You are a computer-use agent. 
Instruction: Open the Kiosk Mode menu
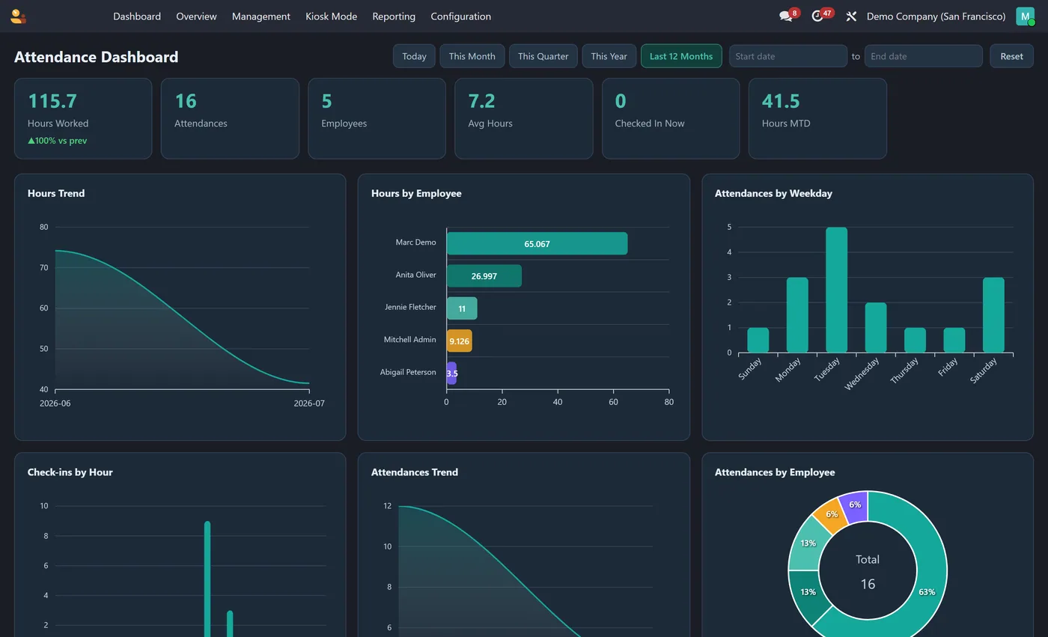click(x=331, y=16)
